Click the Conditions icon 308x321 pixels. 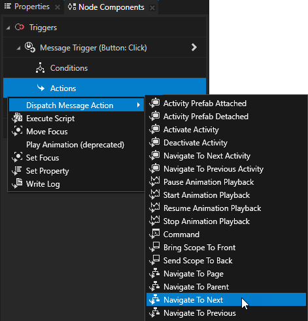41,67
